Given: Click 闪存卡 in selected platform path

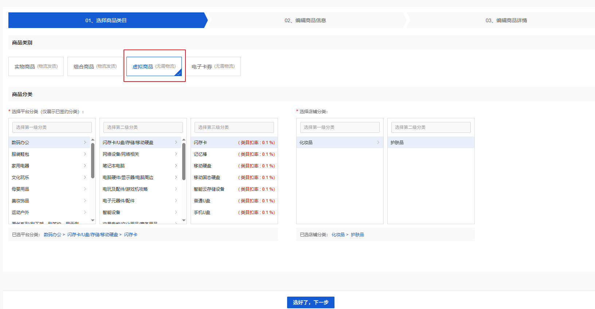Looking at the screenshot, I should [131, 235].
